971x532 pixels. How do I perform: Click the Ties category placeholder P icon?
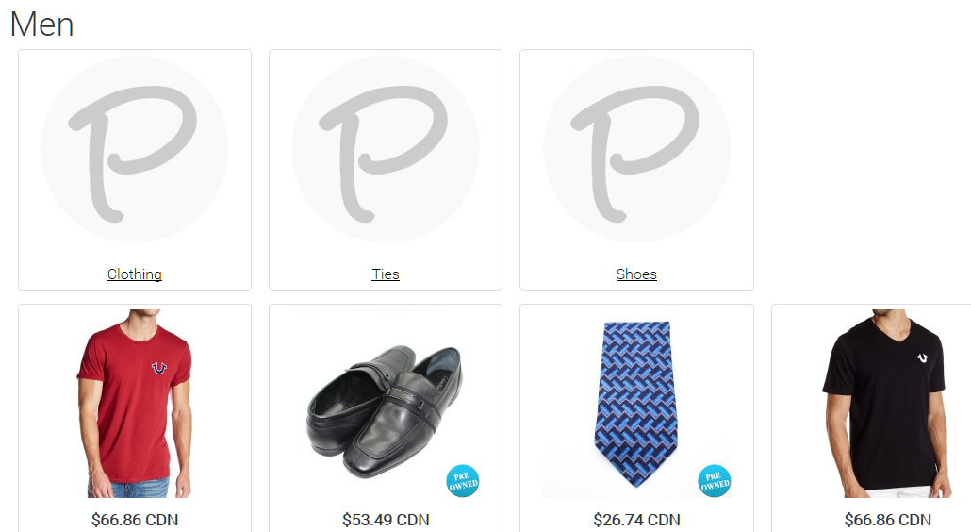386,149
